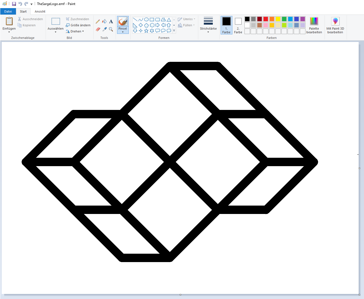Viewport: 364px width, 299px height.
Task: Activate the Text tool
Action: [111, 22]
